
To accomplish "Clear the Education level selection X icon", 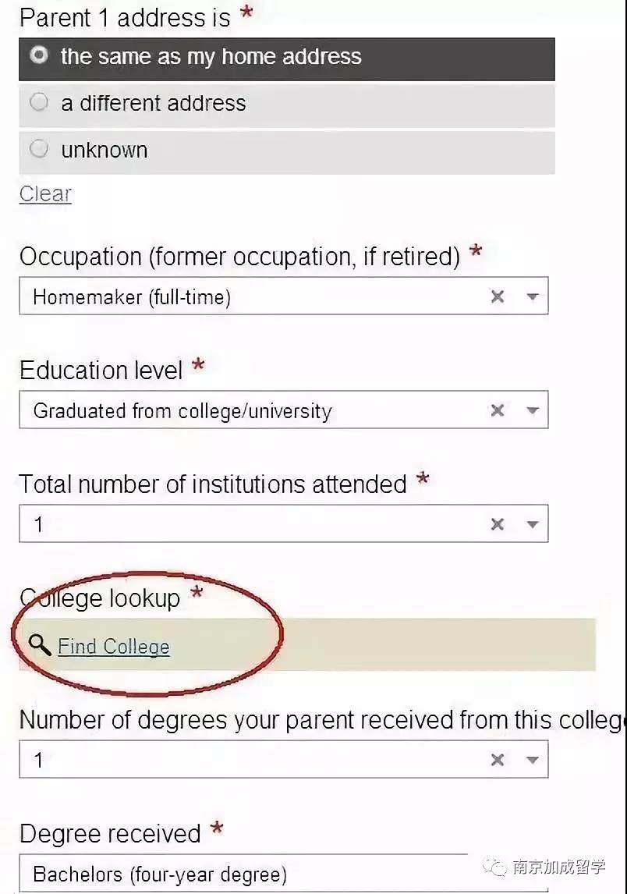I will [498, 410].
